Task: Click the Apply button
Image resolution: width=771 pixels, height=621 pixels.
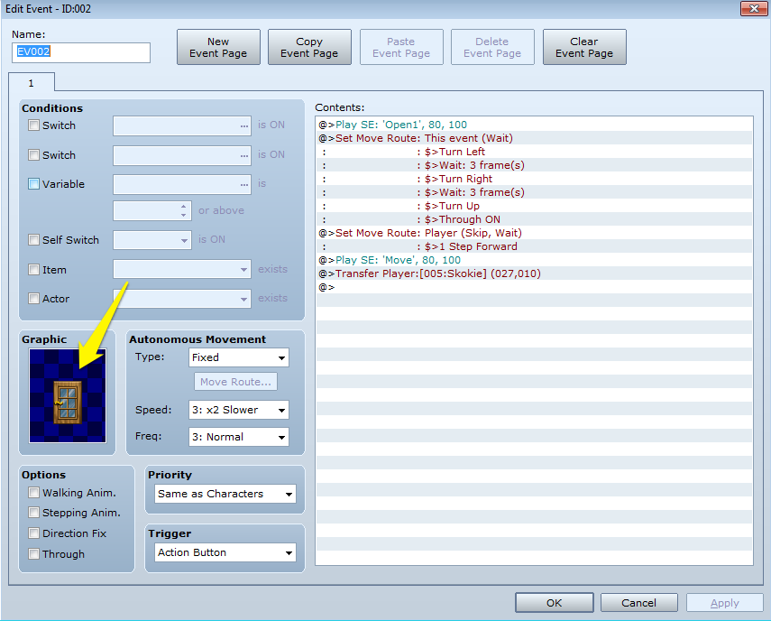Action: point(725,603)
